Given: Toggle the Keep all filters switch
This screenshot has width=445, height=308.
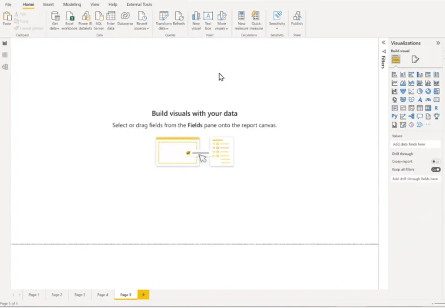Looking at the screenshot, I should (x=436, y=170).
